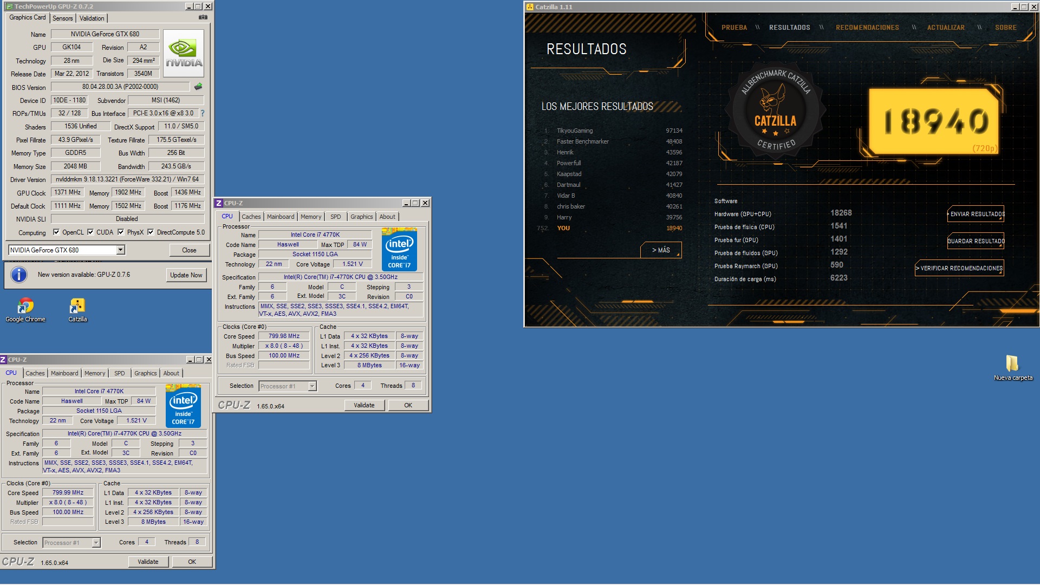
Task: Switch to the Sensors tab in GPU-Z
Action: (x=62, y=18)
